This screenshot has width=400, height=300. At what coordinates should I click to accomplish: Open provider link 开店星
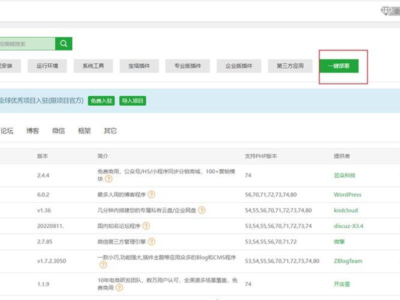point(342,284)
